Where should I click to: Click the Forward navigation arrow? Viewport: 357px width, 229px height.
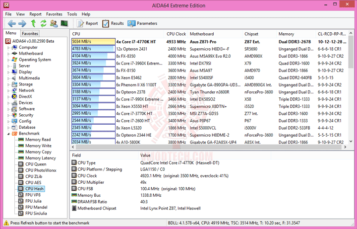(22, 23)
